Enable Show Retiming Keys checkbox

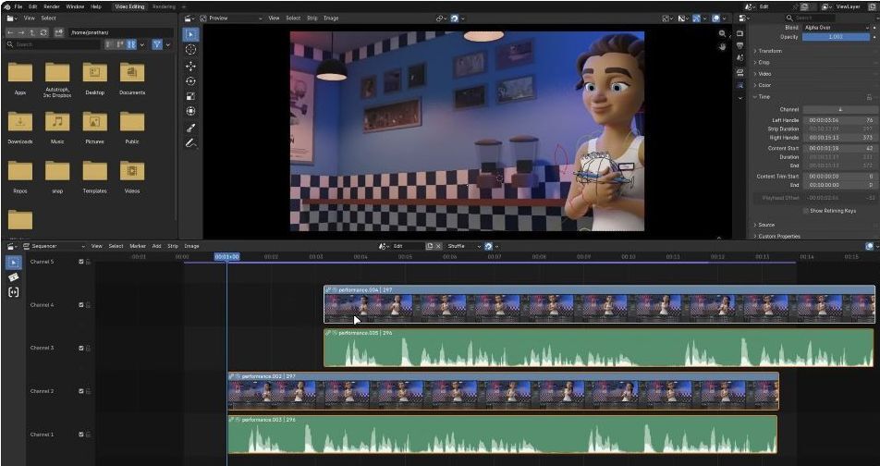[x=806, y=211]
